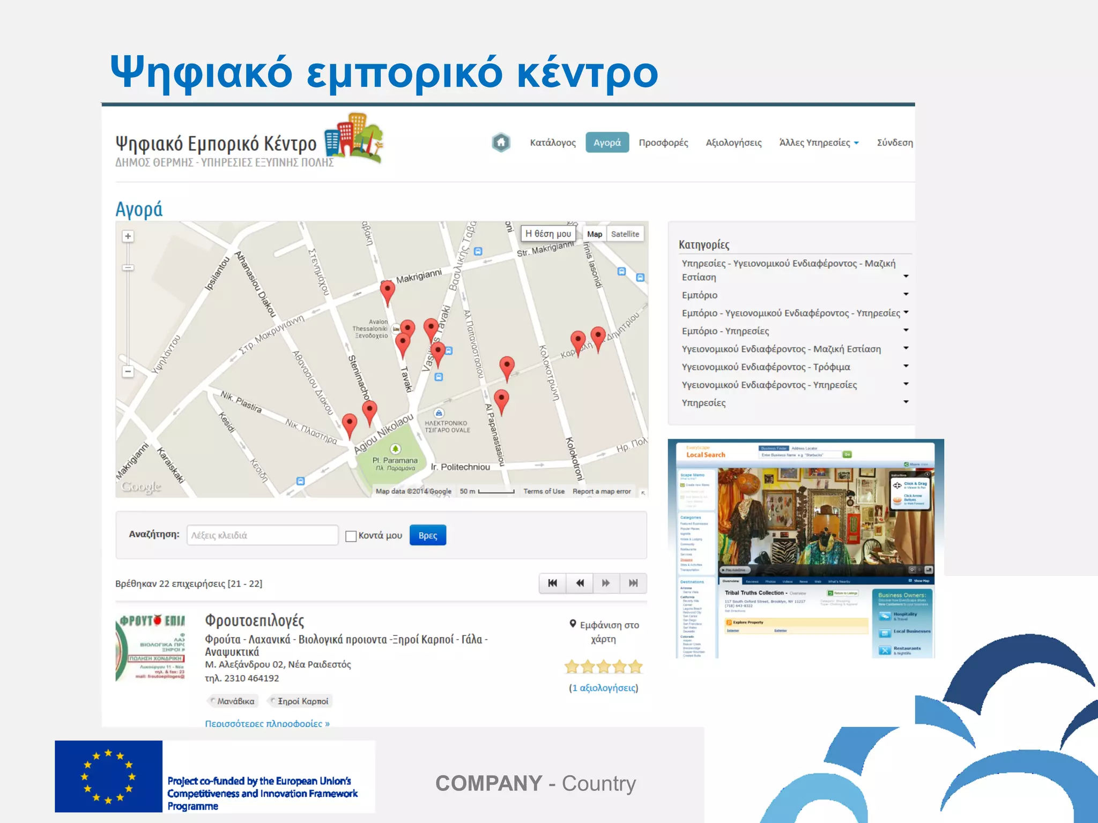Image resolution: width=1098 pixels, height=823 pixels.
Task: Click the bus stop icon near Str. Makrigianni
Action: coord(478,251)
